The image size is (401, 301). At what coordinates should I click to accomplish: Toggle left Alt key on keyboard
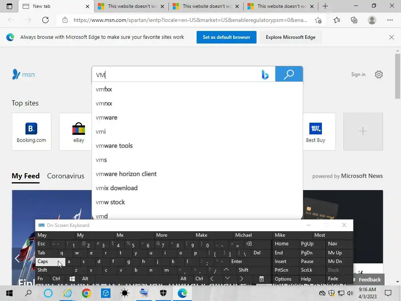tap(87, 279)
